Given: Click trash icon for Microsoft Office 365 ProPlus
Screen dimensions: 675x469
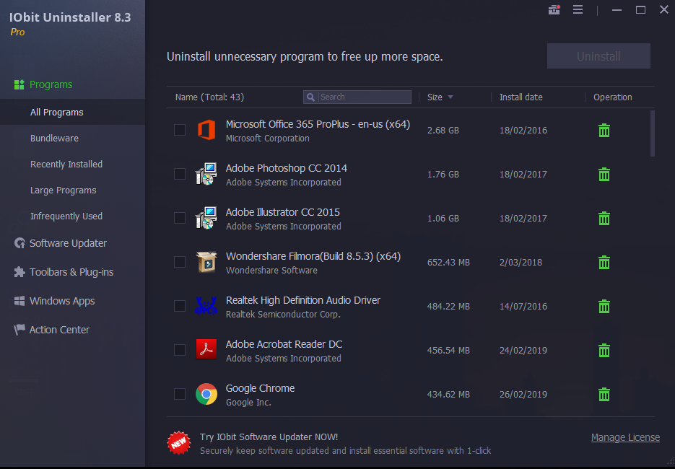Looking at the screenshot, I should click(x=604, y=131).
